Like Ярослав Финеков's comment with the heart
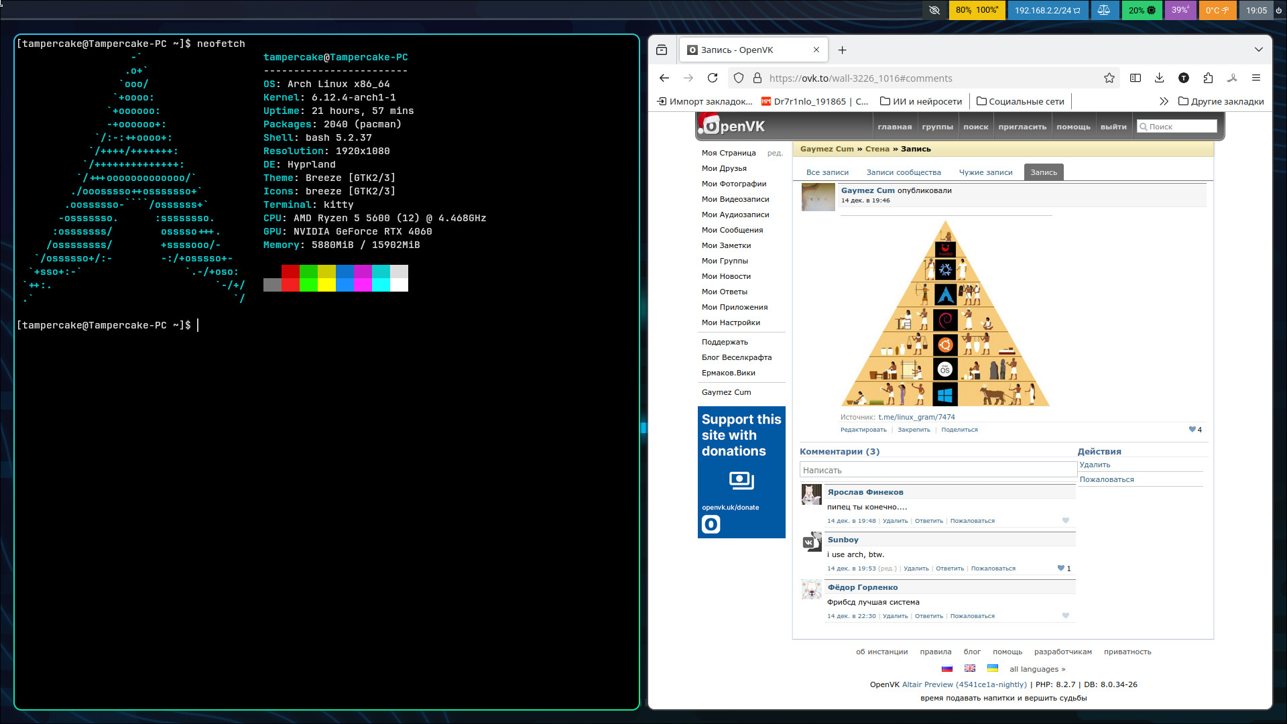The image size is (1287, 724). [x=1065, y=520]
